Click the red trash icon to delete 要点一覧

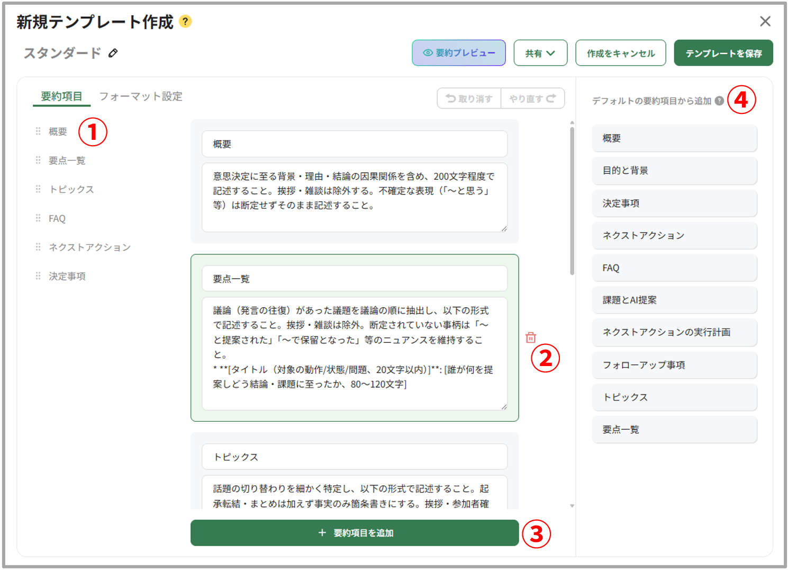[x=531, y=337]
